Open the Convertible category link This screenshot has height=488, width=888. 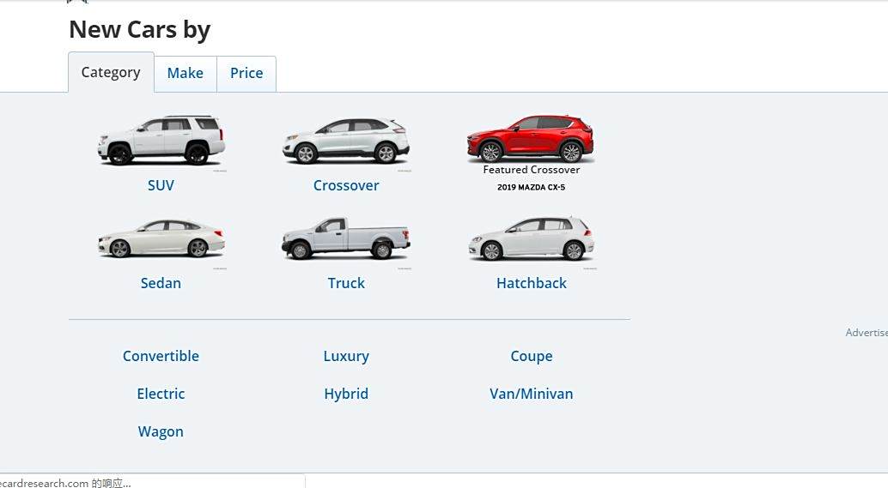(x=161, y=356)
